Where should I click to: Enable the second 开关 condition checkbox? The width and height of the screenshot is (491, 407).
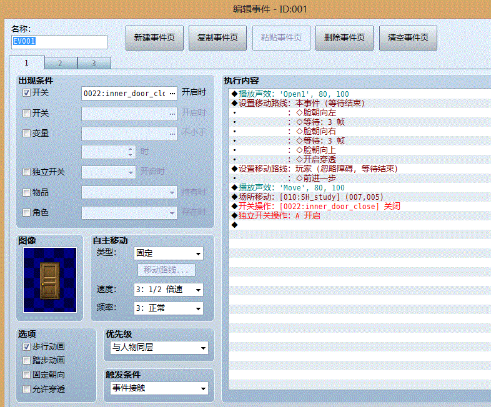point(27,113)
